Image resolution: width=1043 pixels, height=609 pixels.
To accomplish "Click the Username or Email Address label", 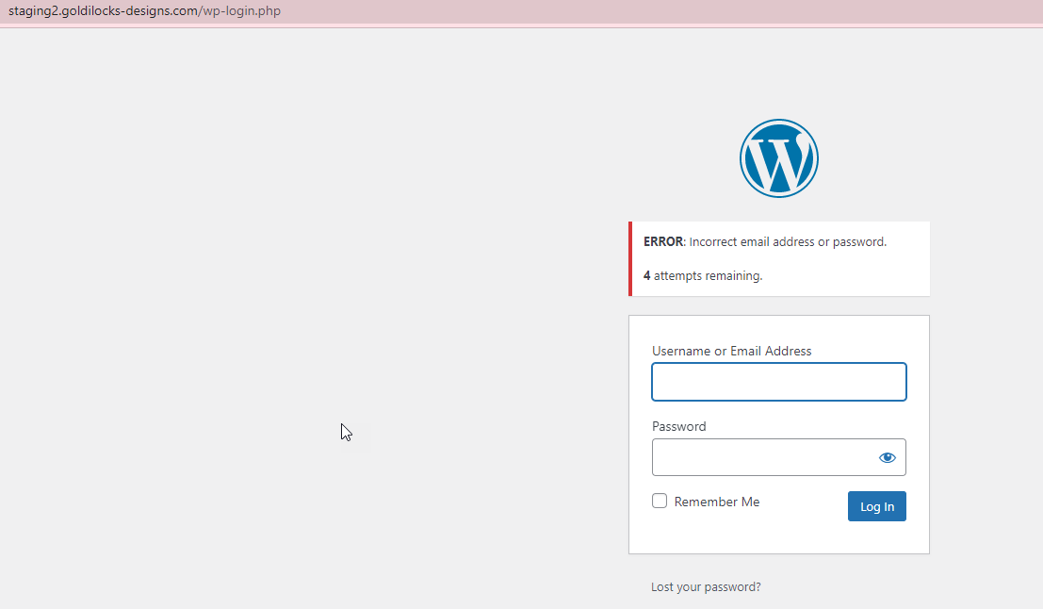I will pos(731,352).
